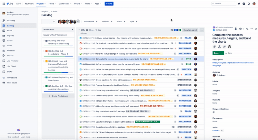Open Jira Frontend shortcut in sidebar
Screen dimensions: 258x140
tap(13, 61)
